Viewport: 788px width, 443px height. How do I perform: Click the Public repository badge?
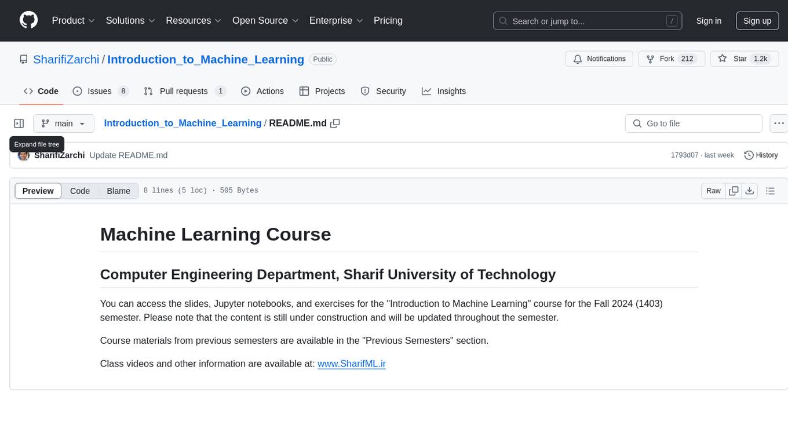pos(323,59)
